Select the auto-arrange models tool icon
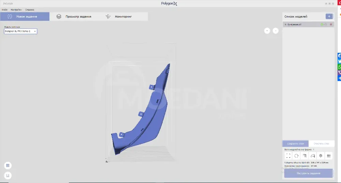Screen dimensions: 341x183 point(329,156)
